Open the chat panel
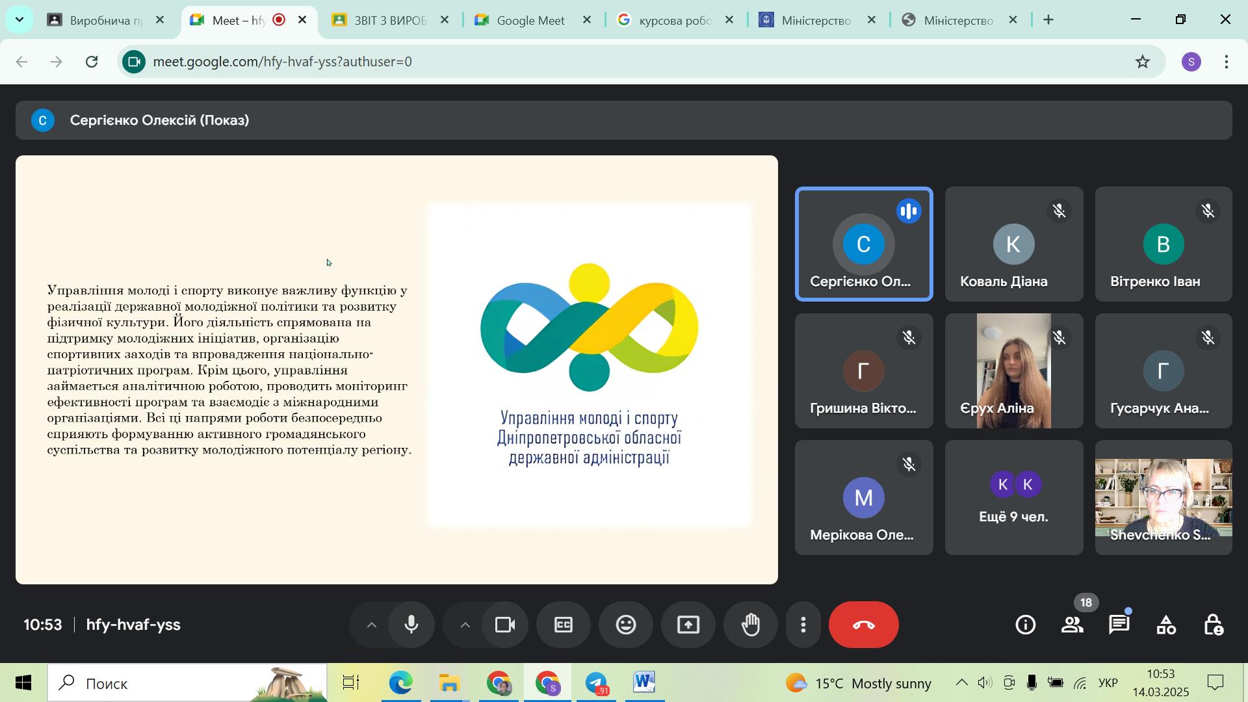Image resolution: width=1248 pixels, height=702 pixels. pos(1119,625)
